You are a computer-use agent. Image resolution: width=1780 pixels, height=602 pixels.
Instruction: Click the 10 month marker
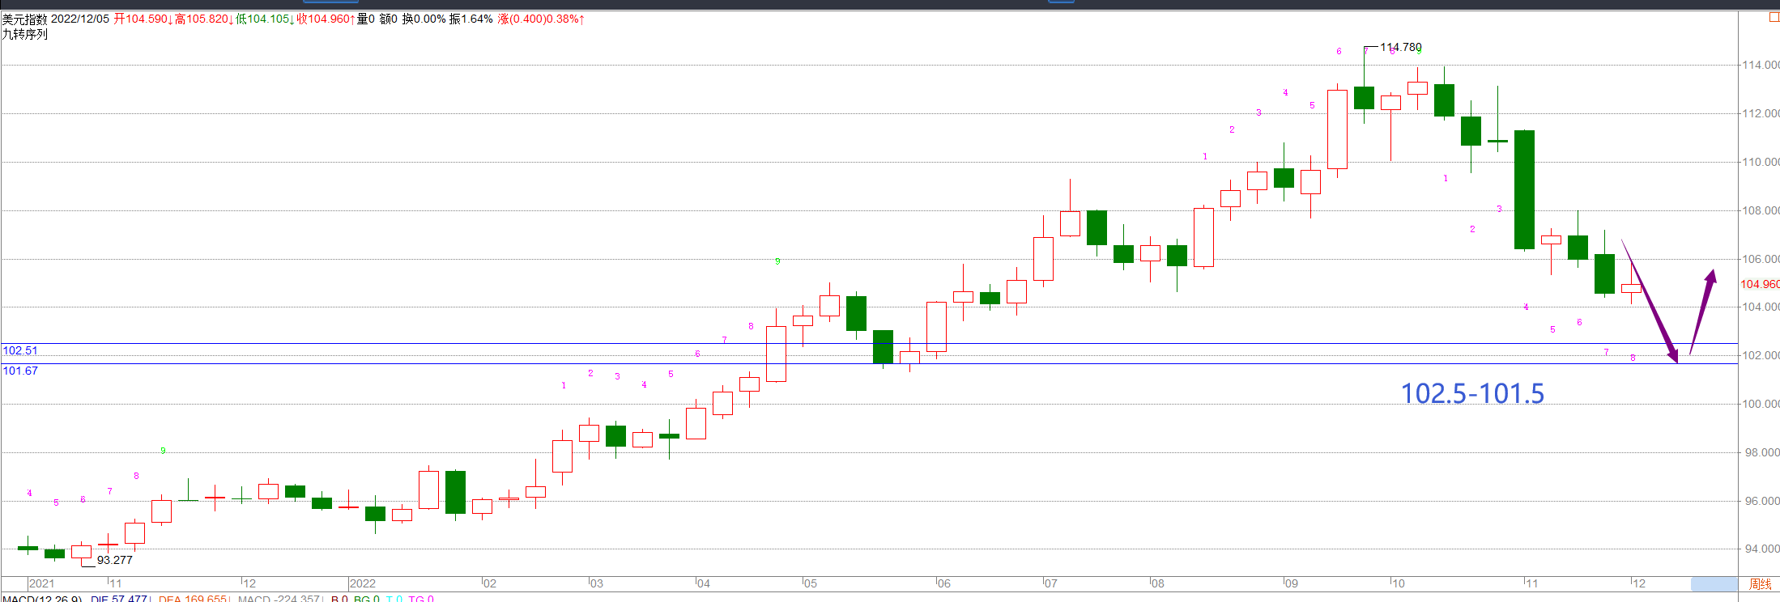tap(1398, 583)
